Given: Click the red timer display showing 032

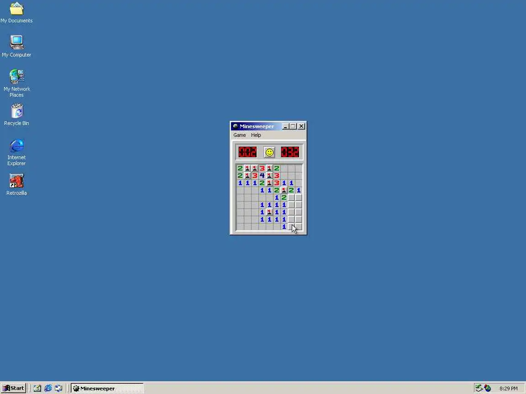Looking at the screenshot, I should tap(290, 152).
